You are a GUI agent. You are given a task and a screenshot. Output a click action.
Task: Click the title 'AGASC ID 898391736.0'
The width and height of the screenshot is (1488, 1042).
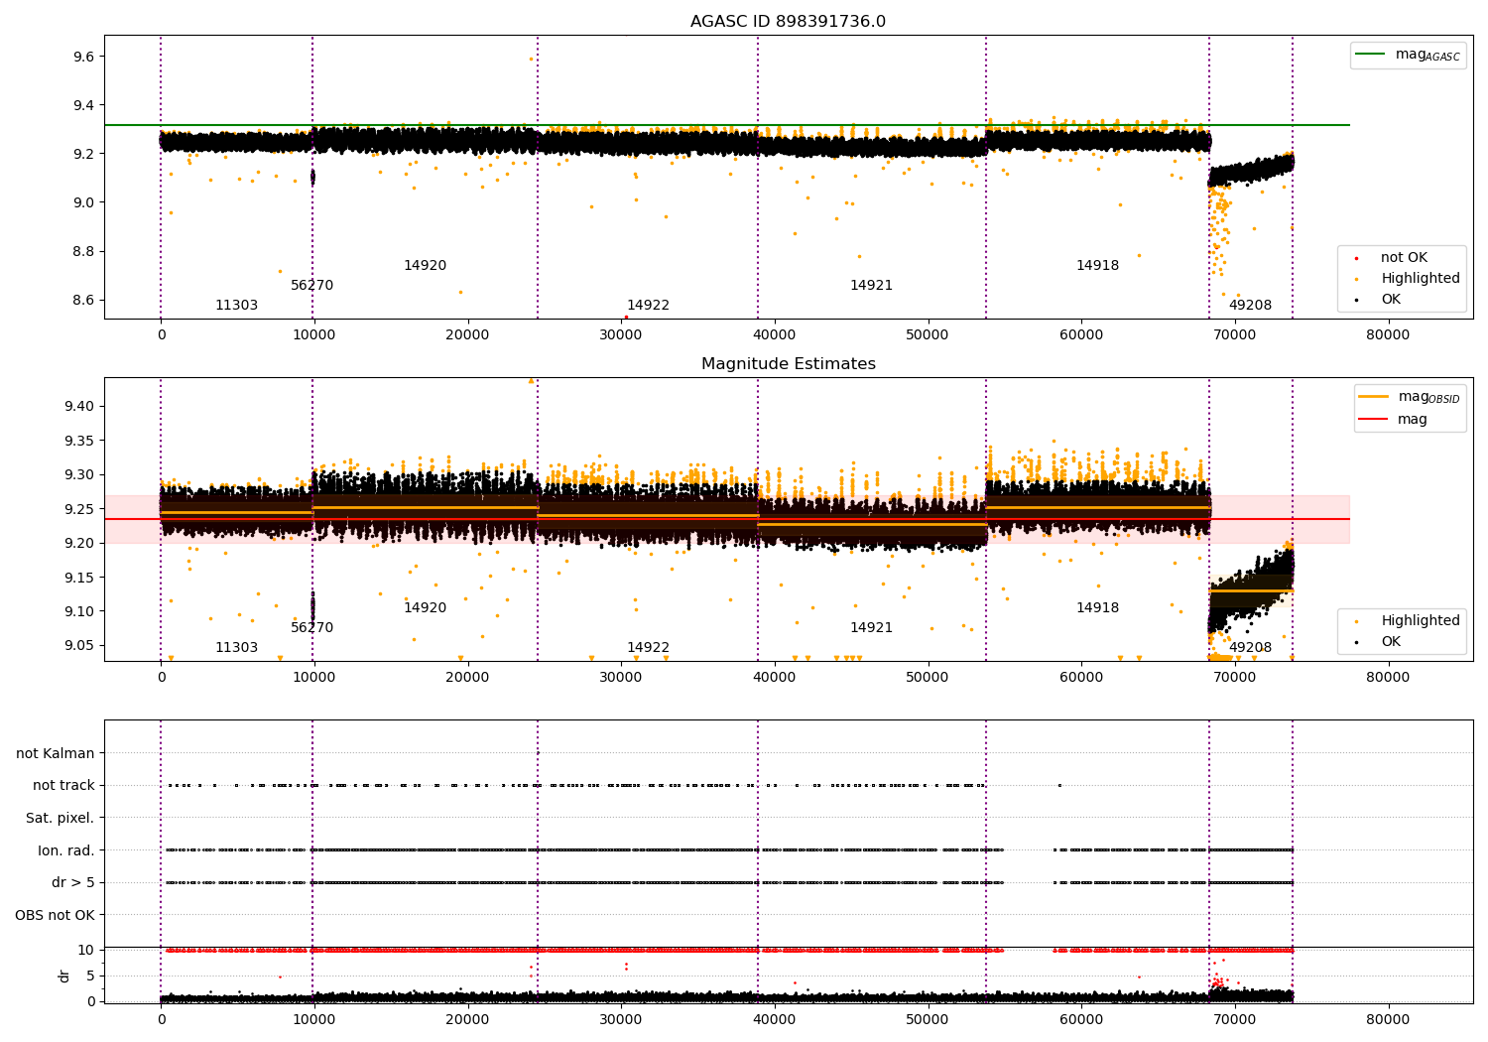(x=788, y=22)
